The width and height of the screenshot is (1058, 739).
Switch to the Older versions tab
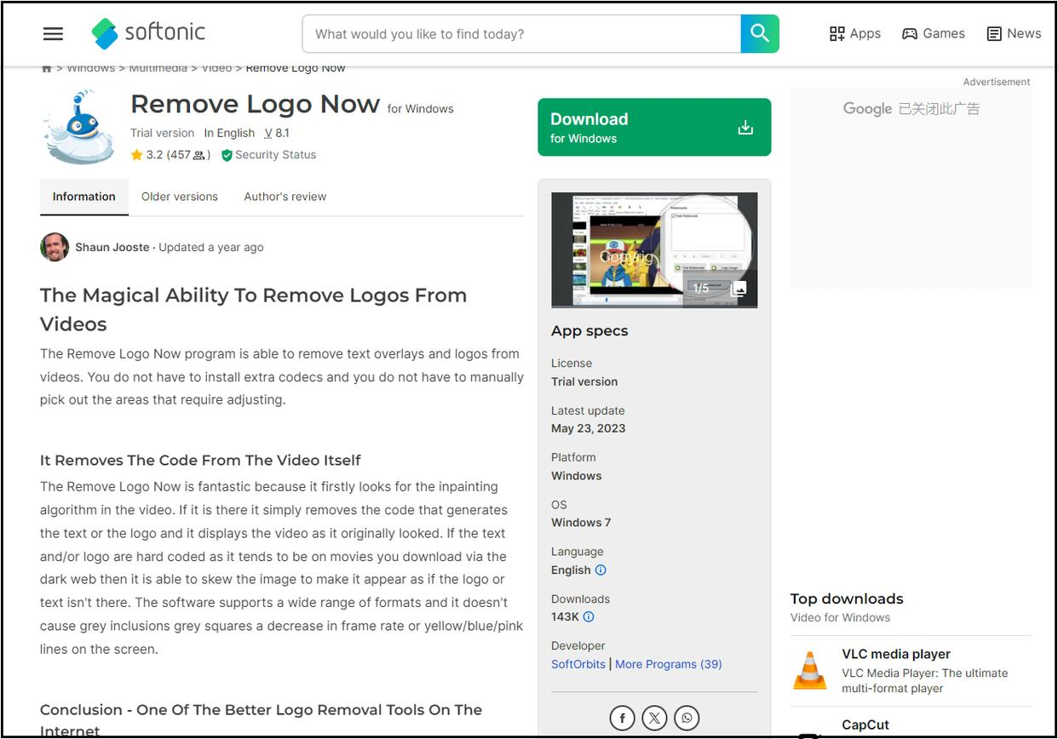180,197
